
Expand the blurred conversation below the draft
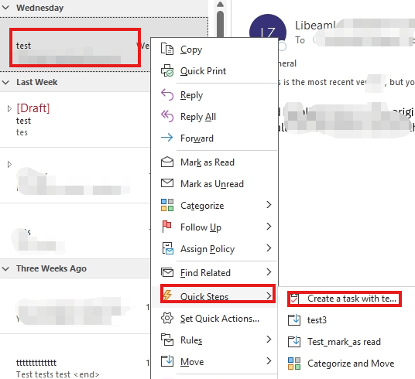pyautogui.click(x=9, y=164)
